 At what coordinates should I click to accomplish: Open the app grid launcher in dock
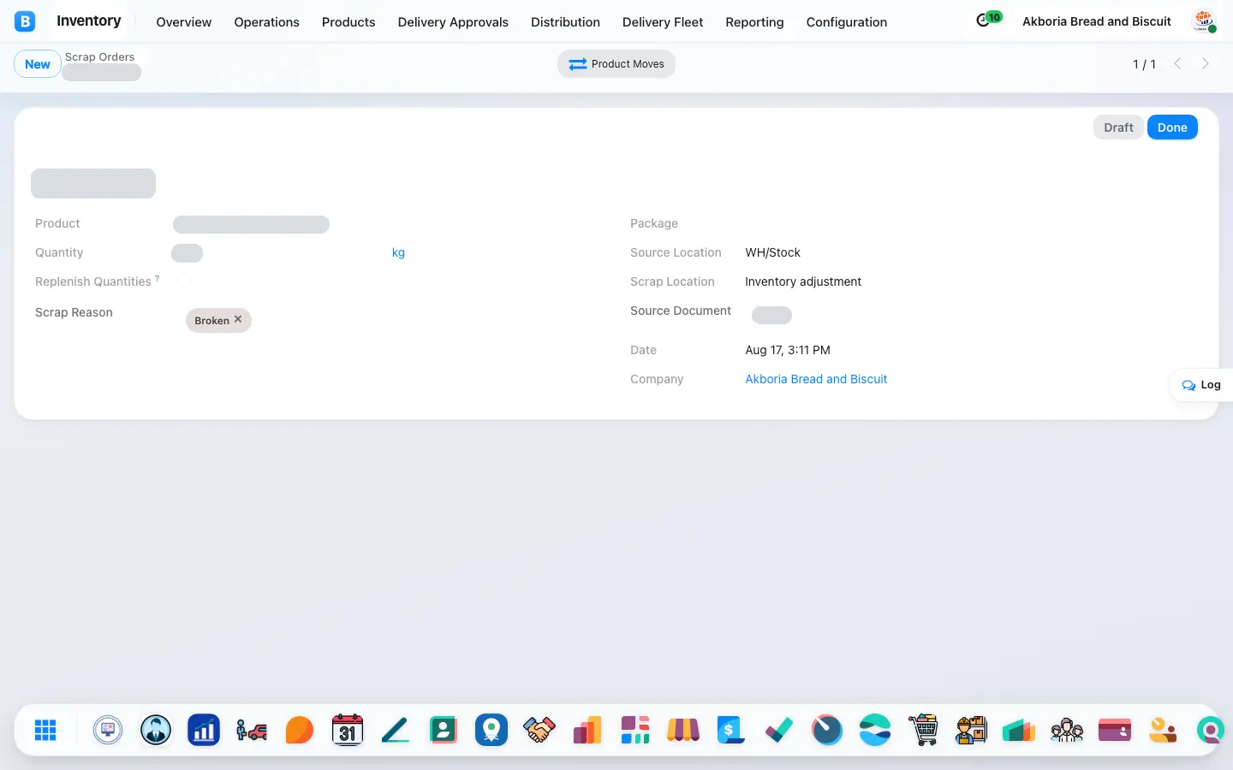coord(45,730)
